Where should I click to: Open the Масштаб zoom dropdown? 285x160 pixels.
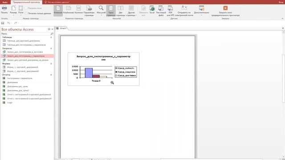click(x=101, y=11)
